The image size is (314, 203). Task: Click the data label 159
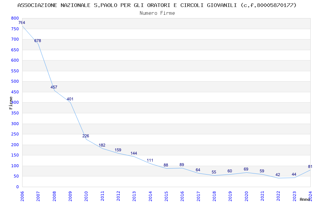point(118,150)
